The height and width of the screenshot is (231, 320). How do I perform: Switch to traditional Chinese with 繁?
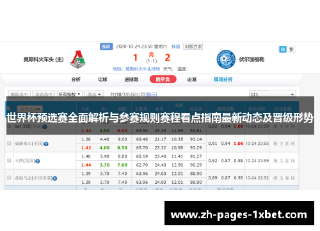(x=291, y=49)
